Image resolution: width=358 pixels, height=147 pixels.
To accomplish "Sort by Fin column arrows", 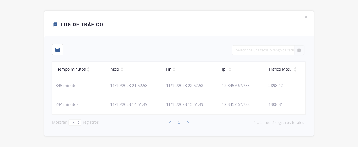I will (x=174, y=69).
